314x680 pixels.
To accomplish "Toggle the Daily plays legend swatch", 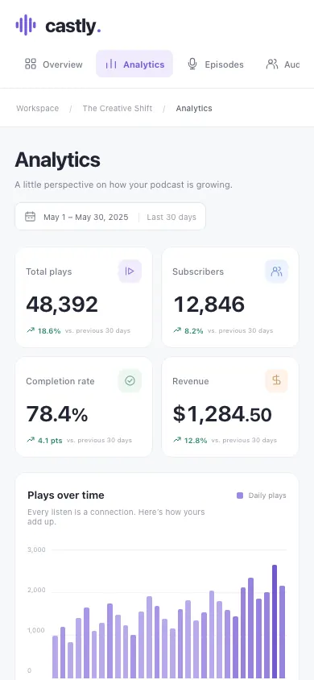I will pos(240,495).
